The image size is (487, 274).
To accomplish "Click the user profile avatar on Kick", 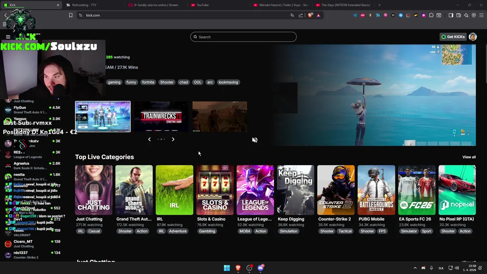I will click(x=473, y=37).
